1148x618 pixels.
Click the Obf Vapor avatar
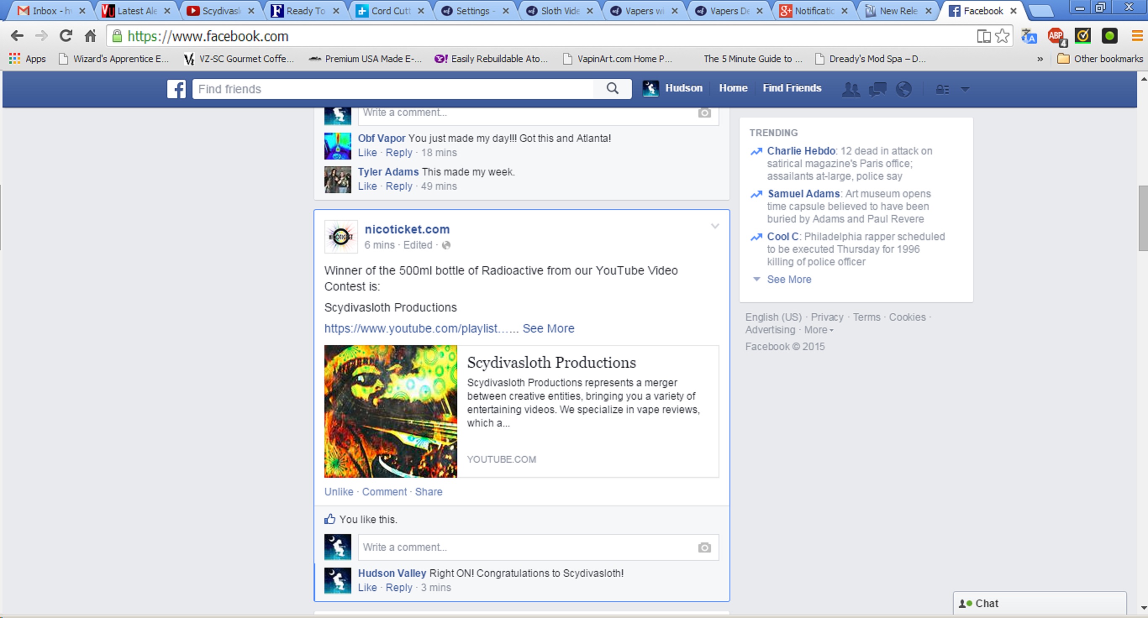point(337,146)
